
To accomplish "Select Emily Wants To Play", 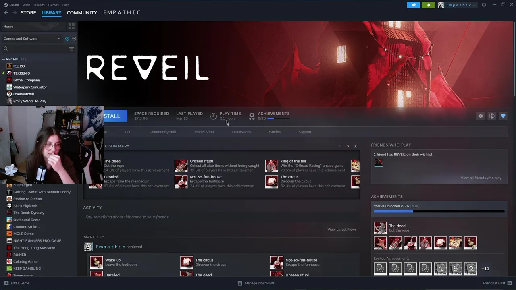I will (29, 101).
